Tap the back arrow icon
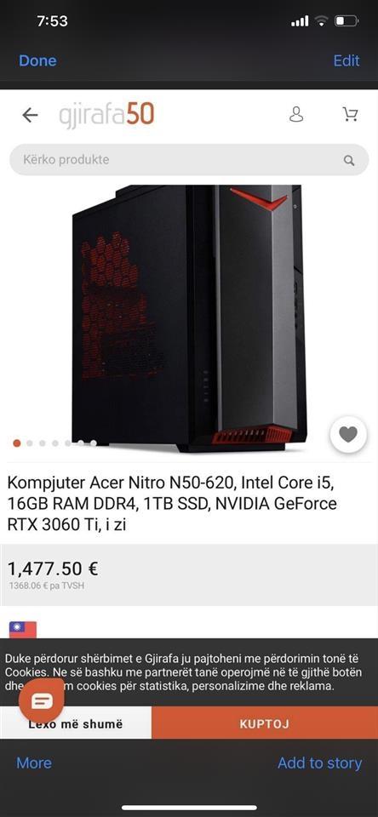Screen dimensions: 378x817 pos(30,115)
